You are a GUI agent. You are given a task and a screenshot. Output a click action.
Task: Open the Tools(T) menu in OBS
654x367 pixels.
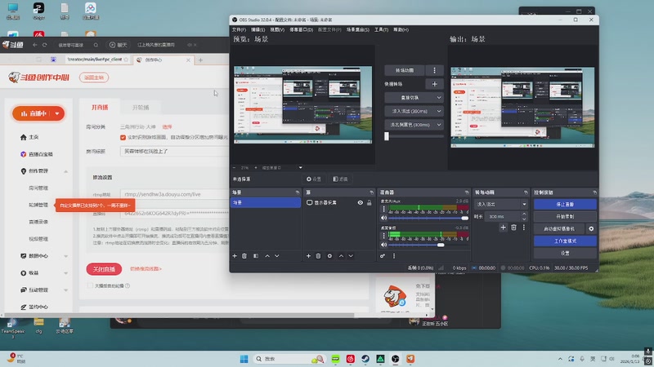point(381,29)
